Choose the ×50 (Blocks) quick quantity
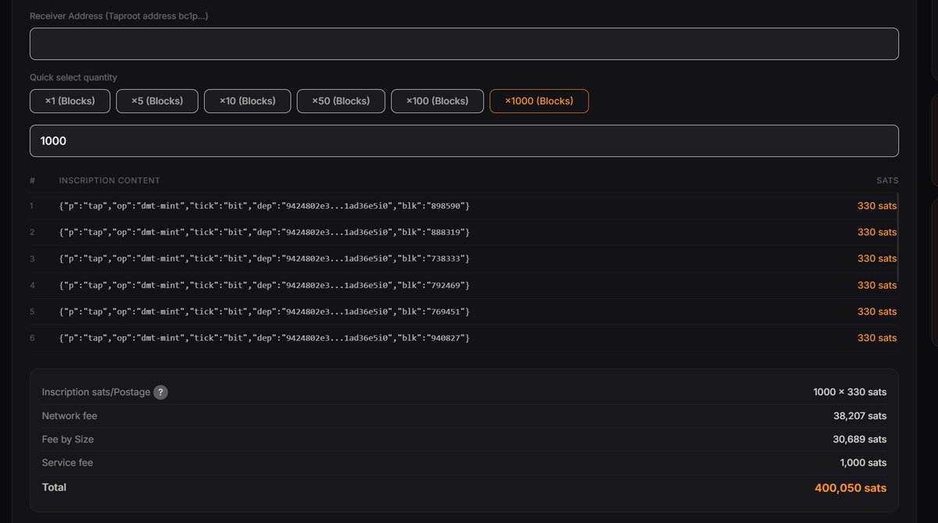The width and height of the screenshot is (938, 523). click(341, 101)
